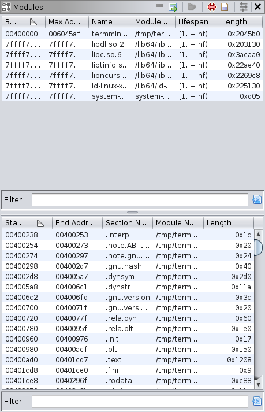The height and width of the screenshot is (412, 265).
Task: Select the libc.so.6 module row
Action: tap(132, 55)
